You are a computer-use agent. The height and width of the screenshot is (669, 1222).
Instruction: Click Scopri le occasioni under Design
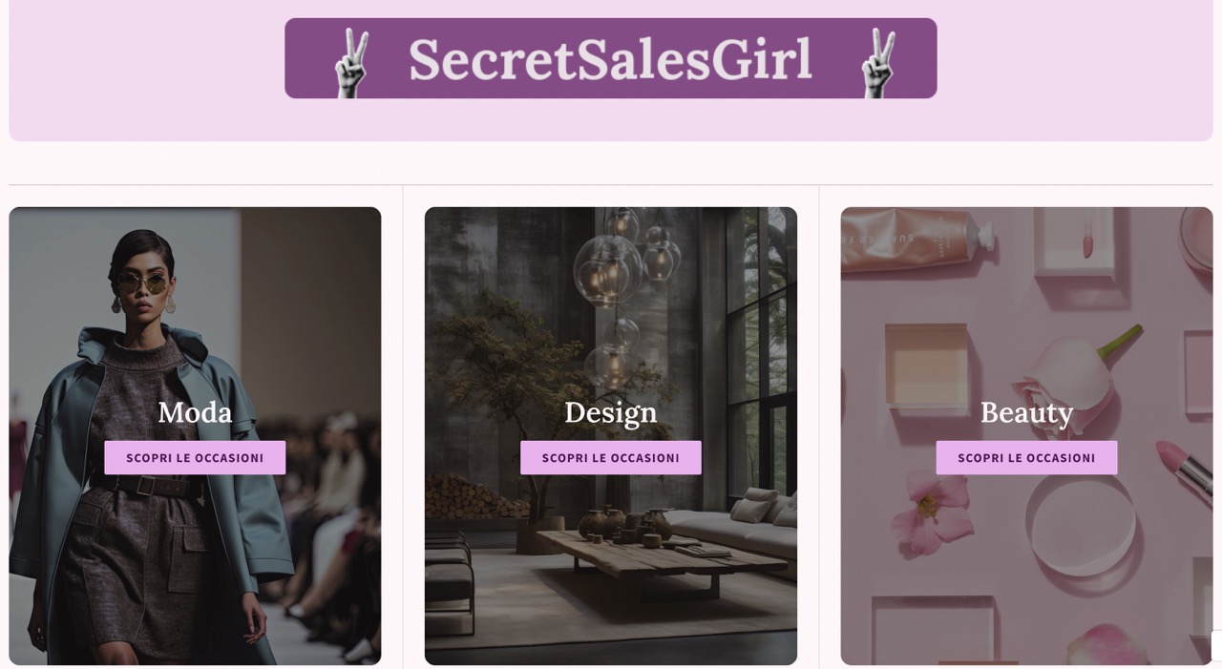pos(611,458)
